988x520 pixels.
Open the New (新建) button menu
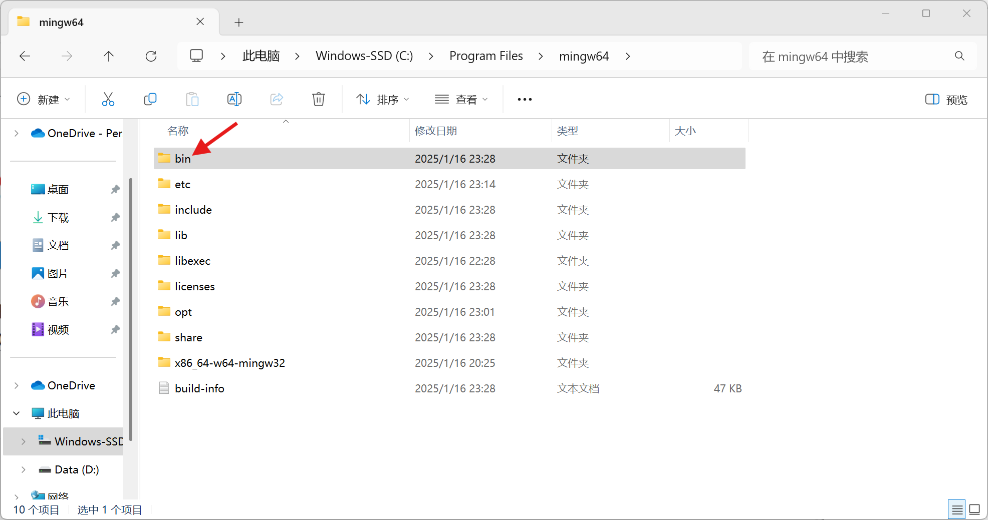pyautogui.click(x=44, y=99)
